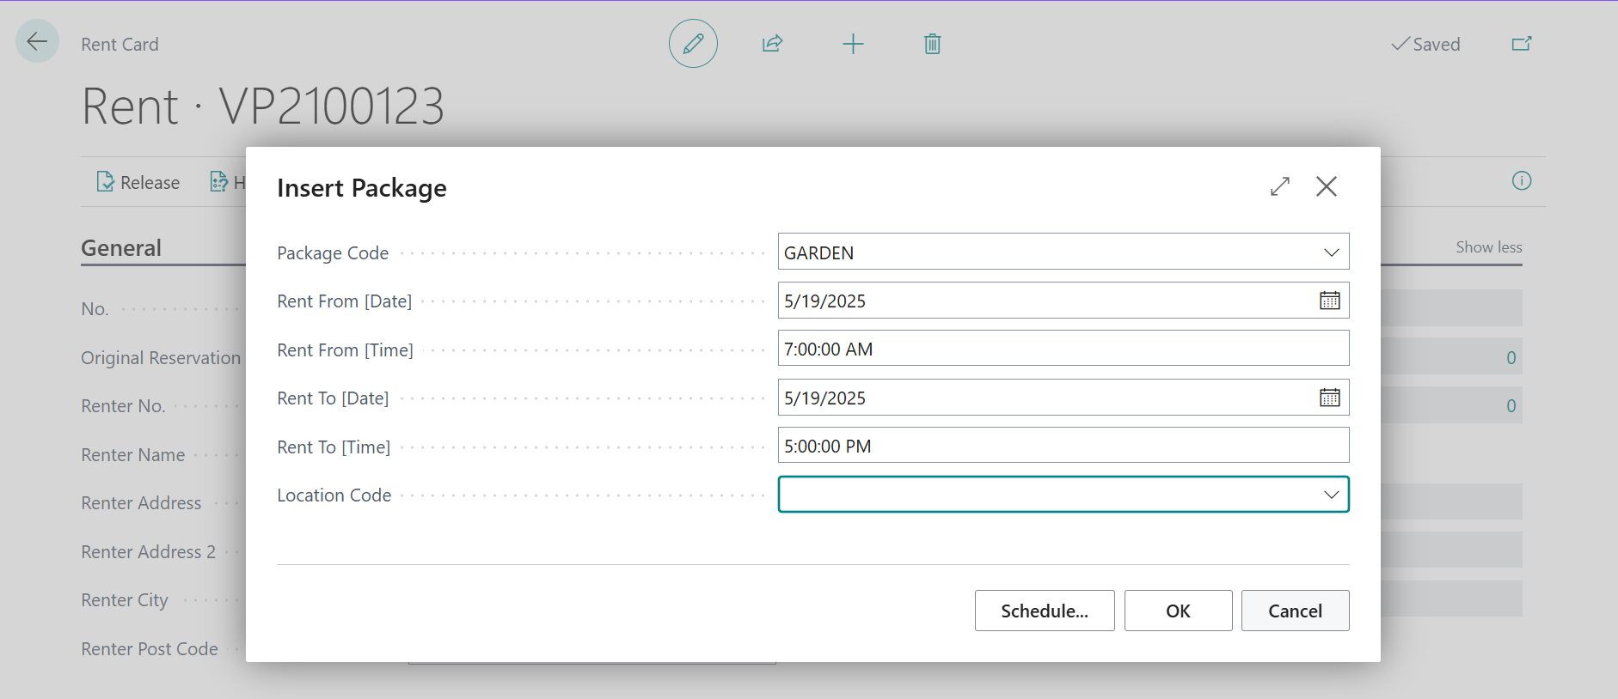Confirm with the OK button

[1177, 611]
